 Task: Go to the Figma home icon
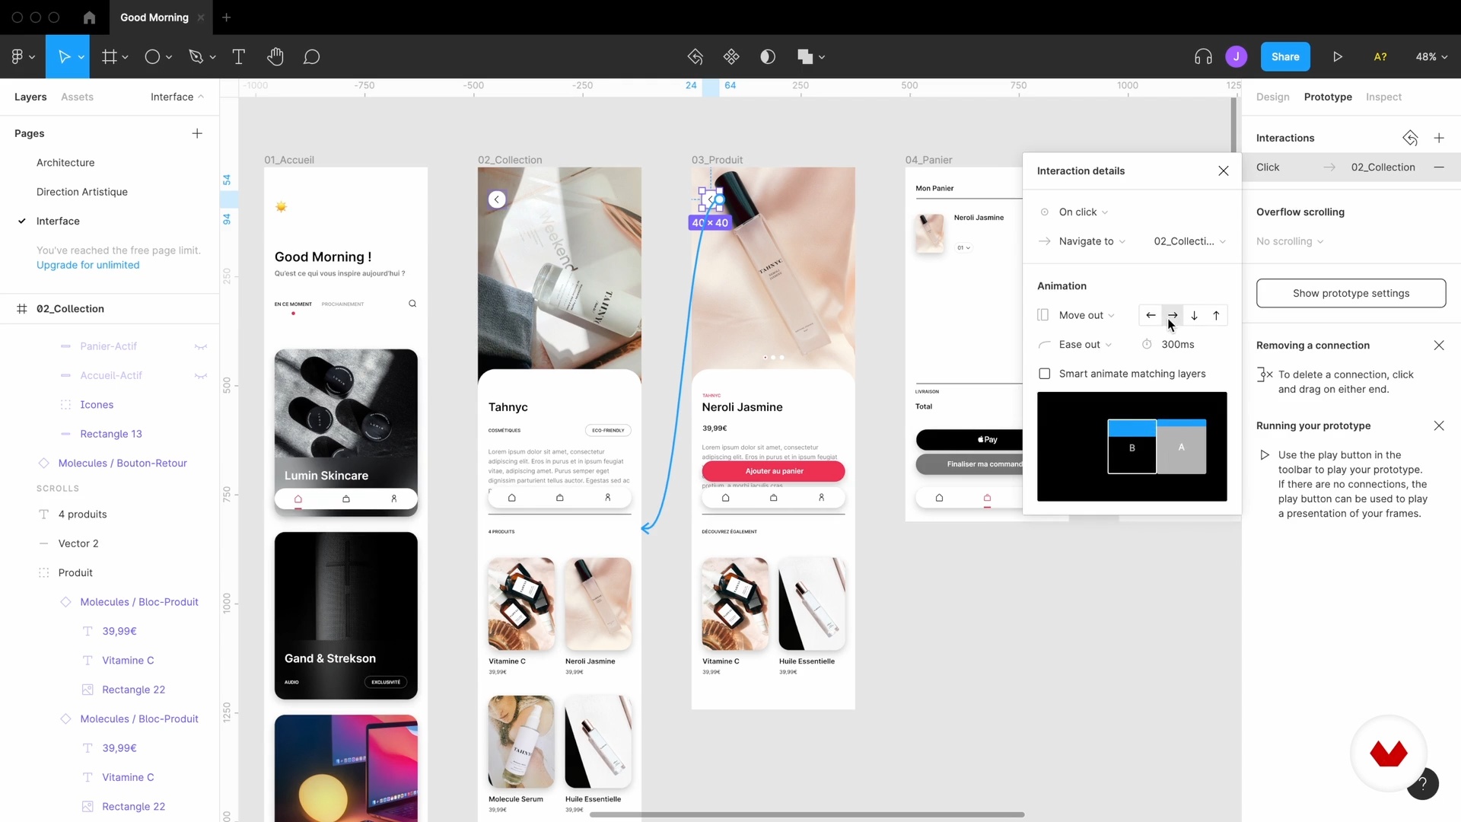[89, 17]
